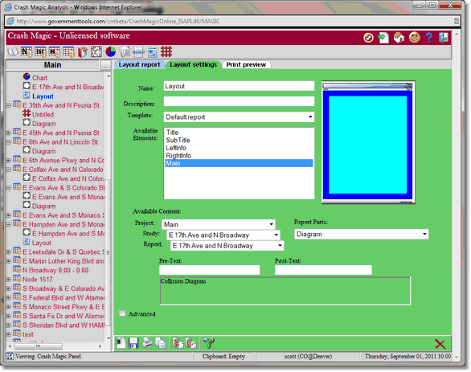Click the small ellipsis button beside Main header
The width and height of the screenshot is (471, 372).
click(105, 65)
